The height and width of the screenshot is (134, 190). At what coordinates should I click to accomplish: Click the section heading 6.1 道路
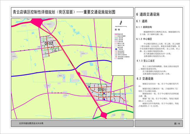(142, 21)
